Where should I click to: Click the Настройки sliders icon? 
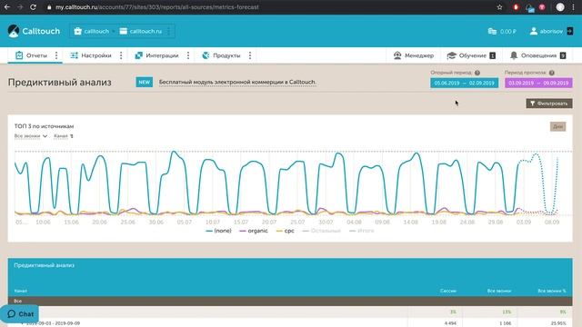click(75, 55)
